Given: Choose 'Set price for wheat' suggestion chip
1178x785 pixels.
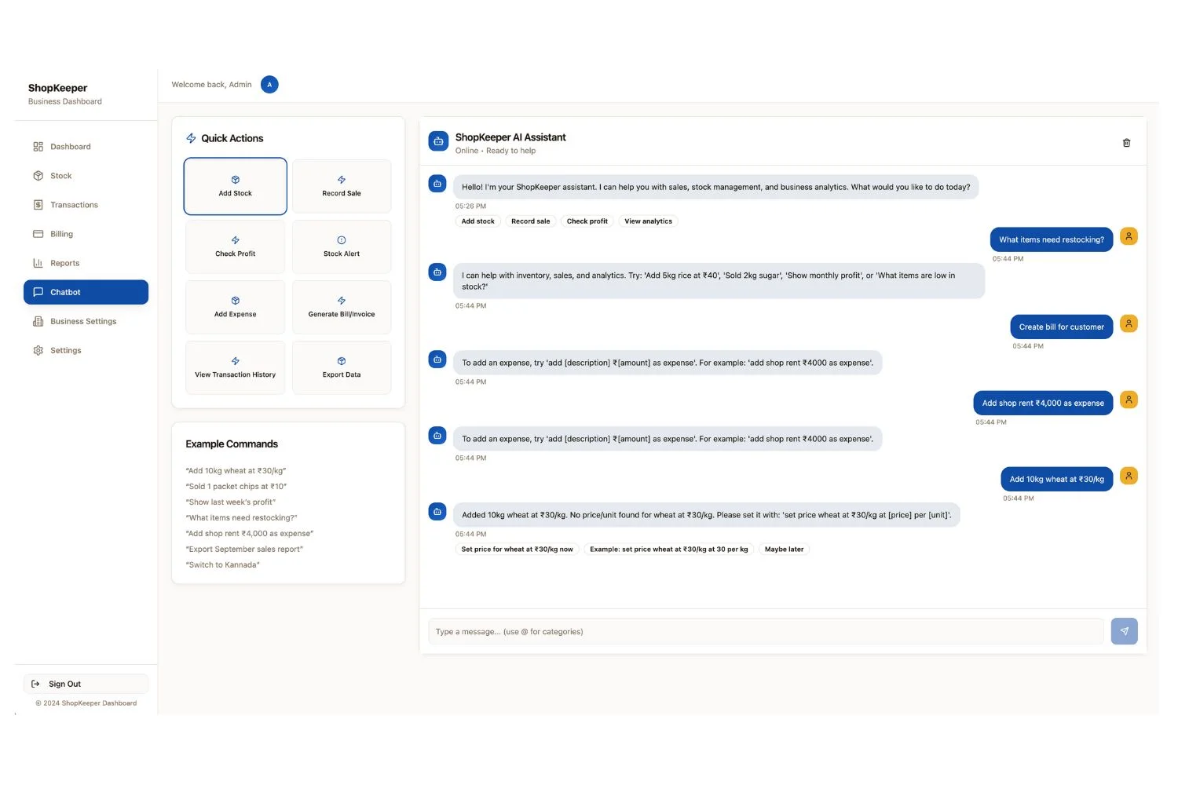Looking at the screenshot, I should [x=517, y=549].
